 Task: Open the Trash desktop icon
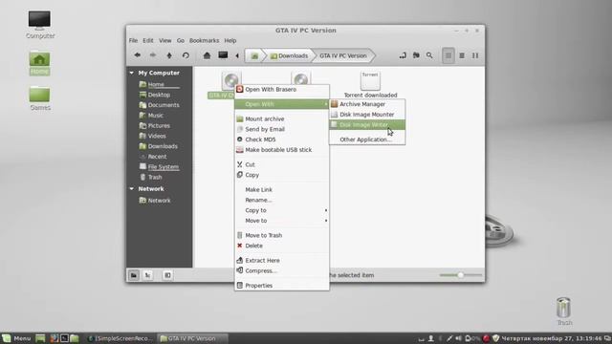coord(564,312)
